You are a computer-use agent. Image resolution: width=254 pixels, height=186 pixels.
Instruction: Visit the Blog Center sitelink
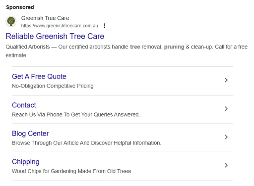[x=30, y=134]
